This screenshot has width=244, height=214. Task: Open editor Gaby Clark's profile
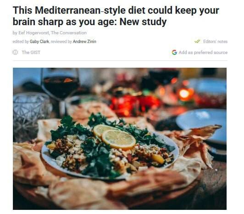pyautogui.click(x=39, y=42)
